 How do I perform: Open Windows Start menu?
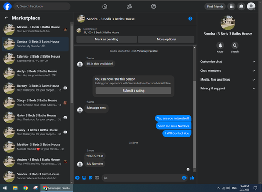tap(5, 188)
